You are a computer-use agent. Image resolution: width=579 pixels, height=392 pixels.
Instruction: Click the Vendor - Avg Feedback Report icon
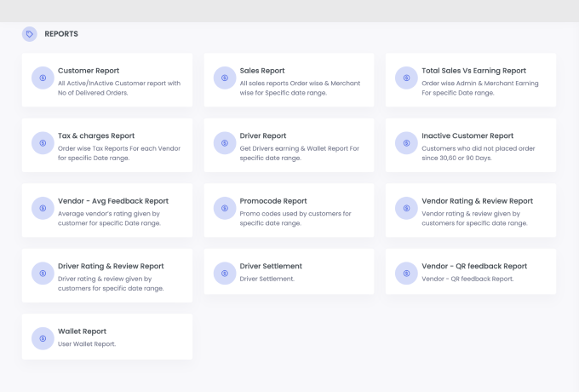click(x=43, y=209)
